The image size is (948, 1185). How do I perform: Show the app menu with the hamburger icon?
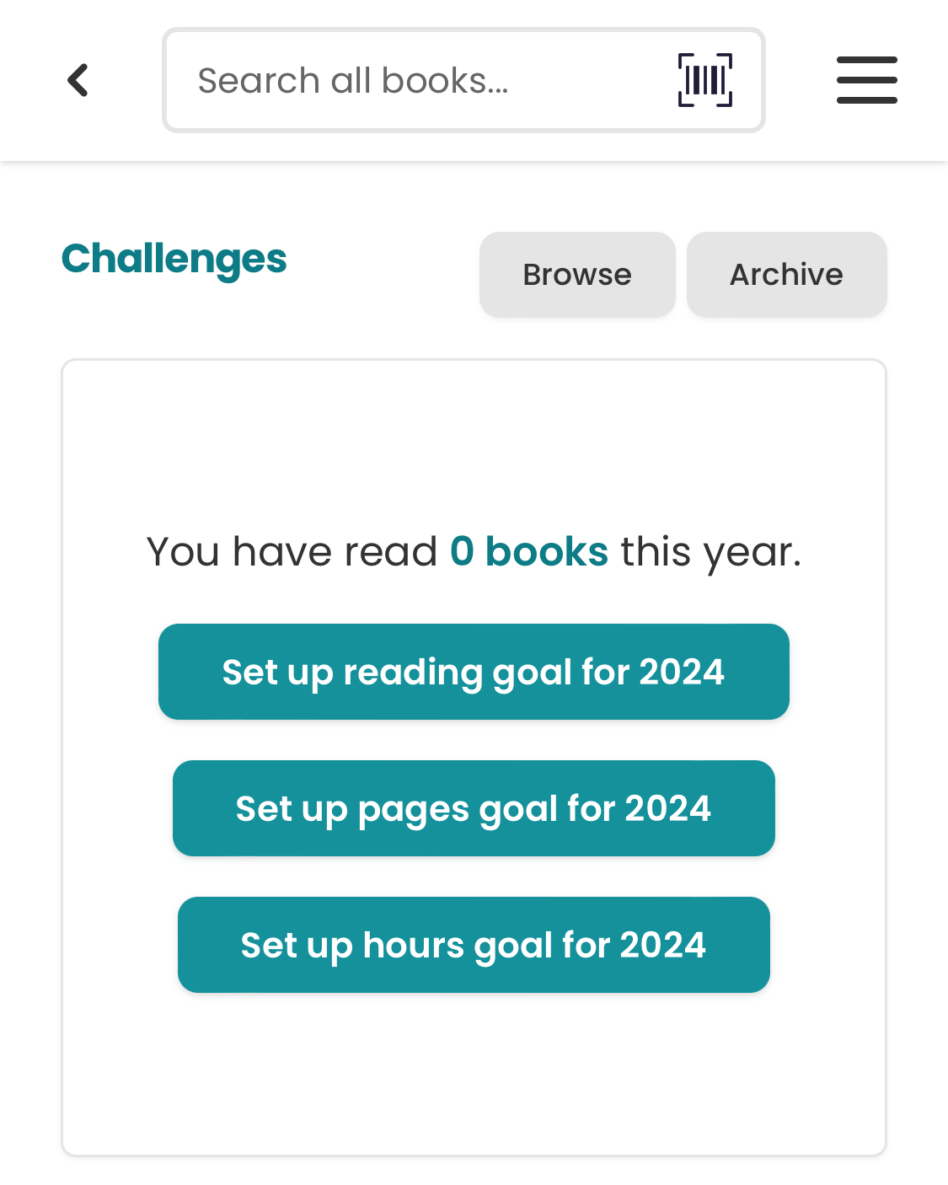coord(867,79)
